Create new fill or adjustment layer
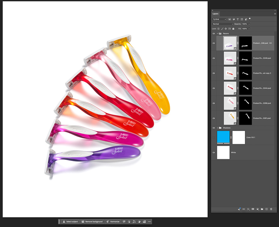 click(x=257, y=209)
